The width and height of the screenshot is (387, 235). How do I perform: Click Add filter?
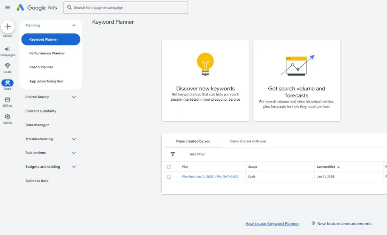(197, 154)
